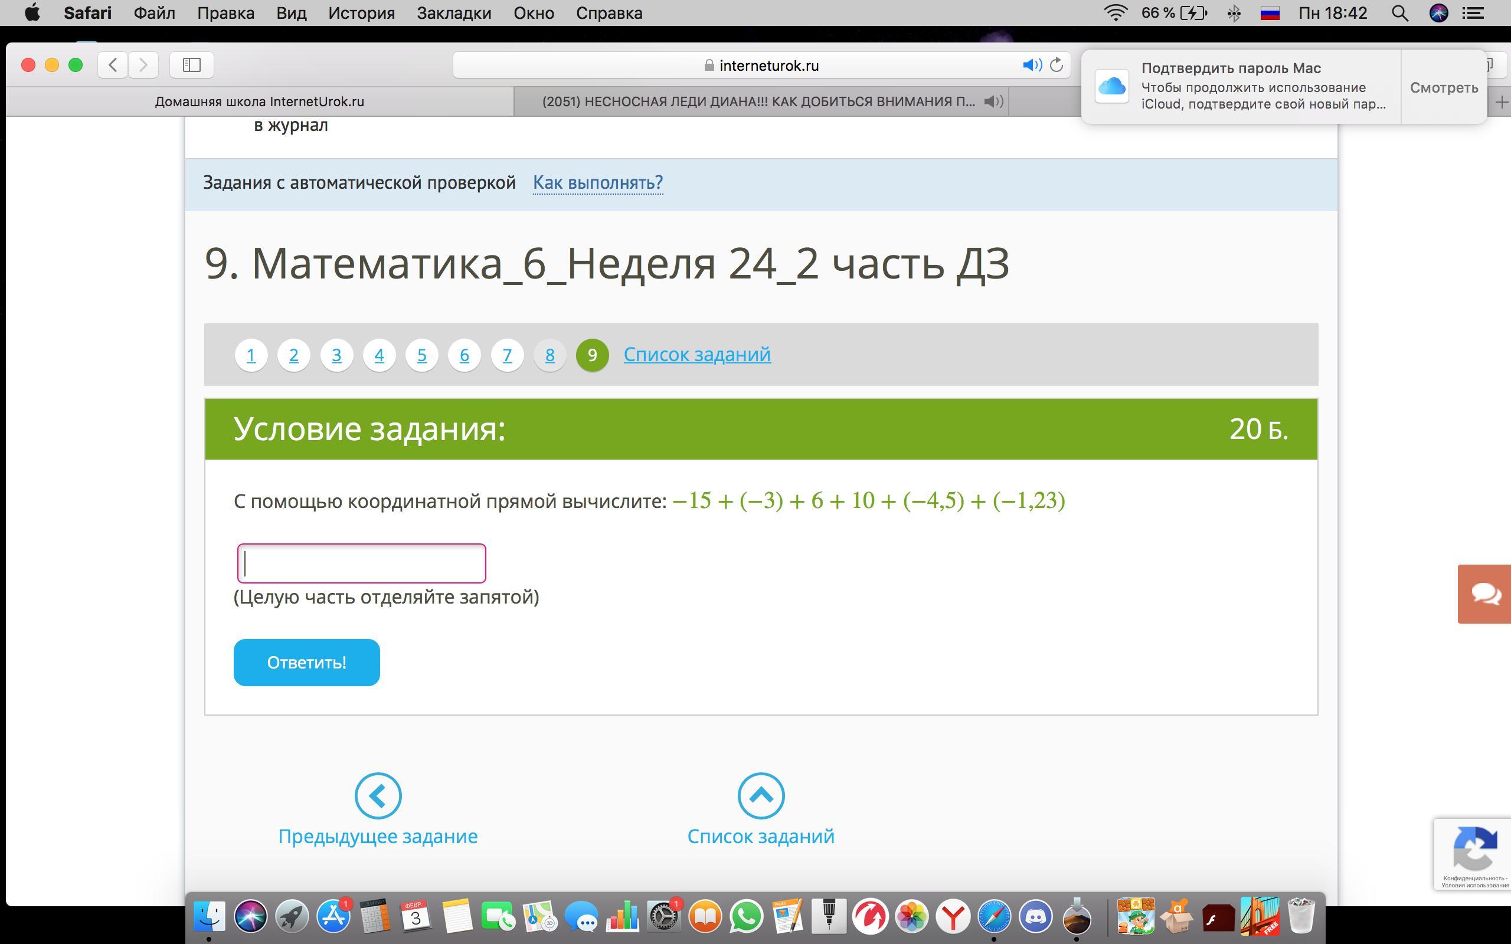Open Discord from the dock
This screenshot has width=1511, height=944.
coord(1036,916)
